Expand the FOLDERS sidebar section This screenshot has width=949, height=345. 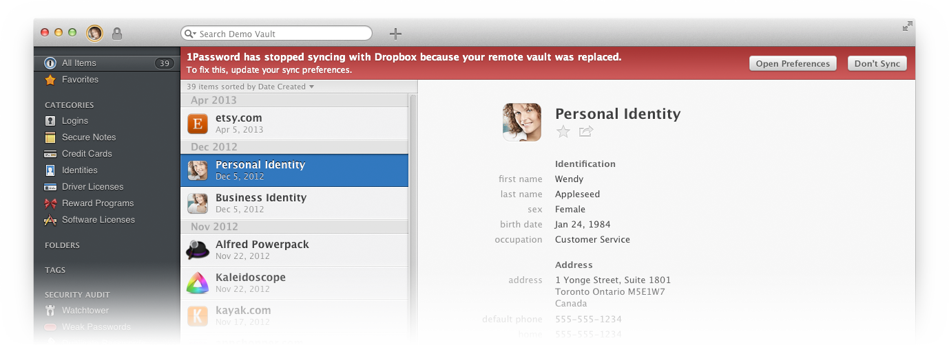tap(62, 245)
